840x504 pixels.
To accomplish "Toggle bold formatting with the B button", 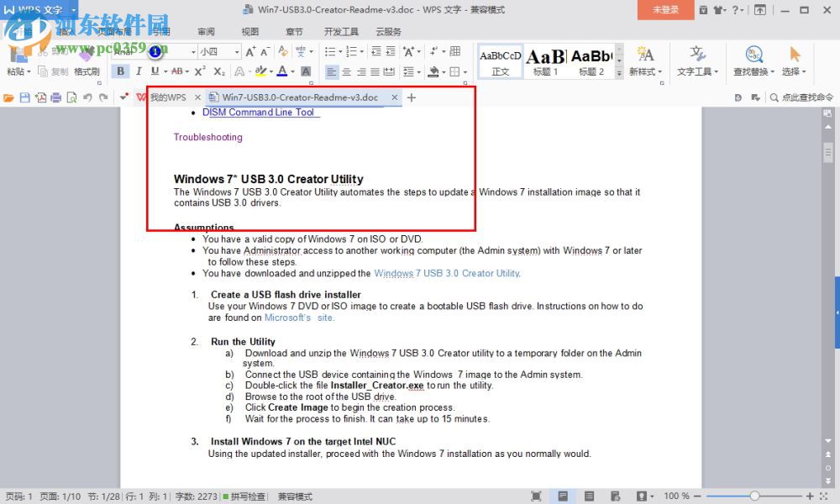I will [120, 71].
